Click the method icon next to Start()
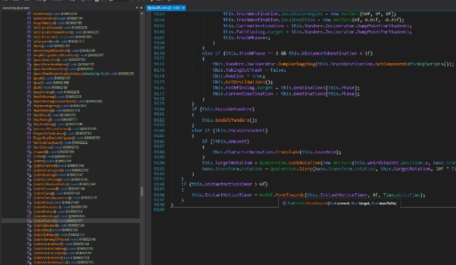Viewport: 456px width, 265px height. coord(28,88)
